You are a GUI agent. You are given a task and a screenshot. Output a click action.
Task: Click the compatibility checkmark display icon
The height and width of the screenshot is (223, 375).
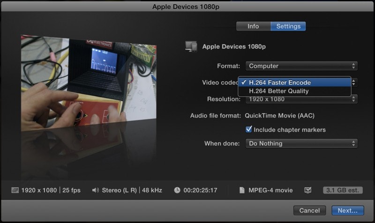coord(308,190)
